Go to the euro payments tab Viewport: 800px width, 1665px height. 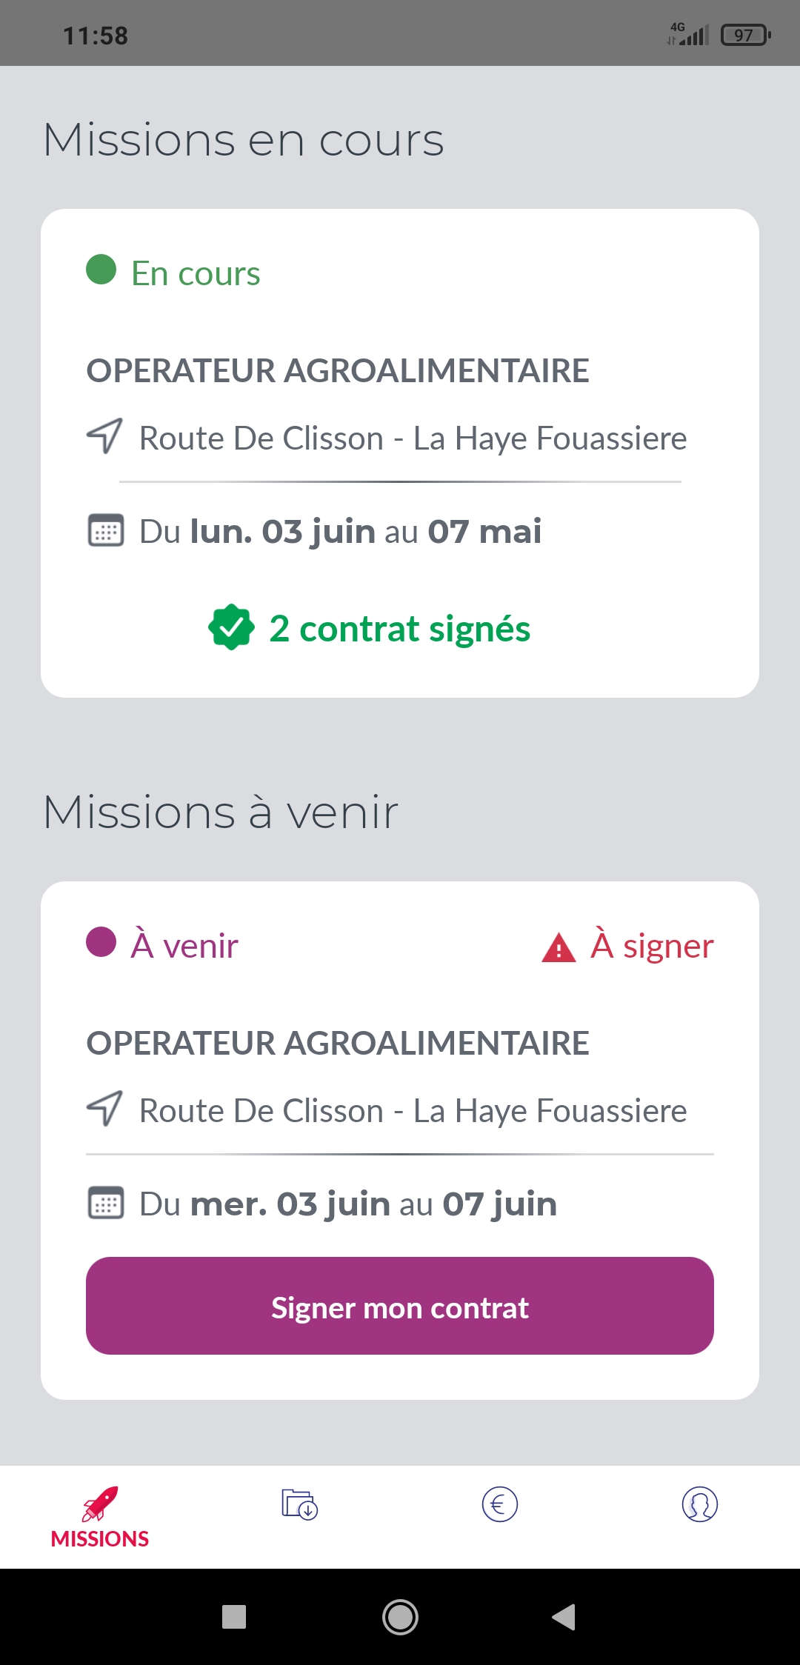(500, 1504)
